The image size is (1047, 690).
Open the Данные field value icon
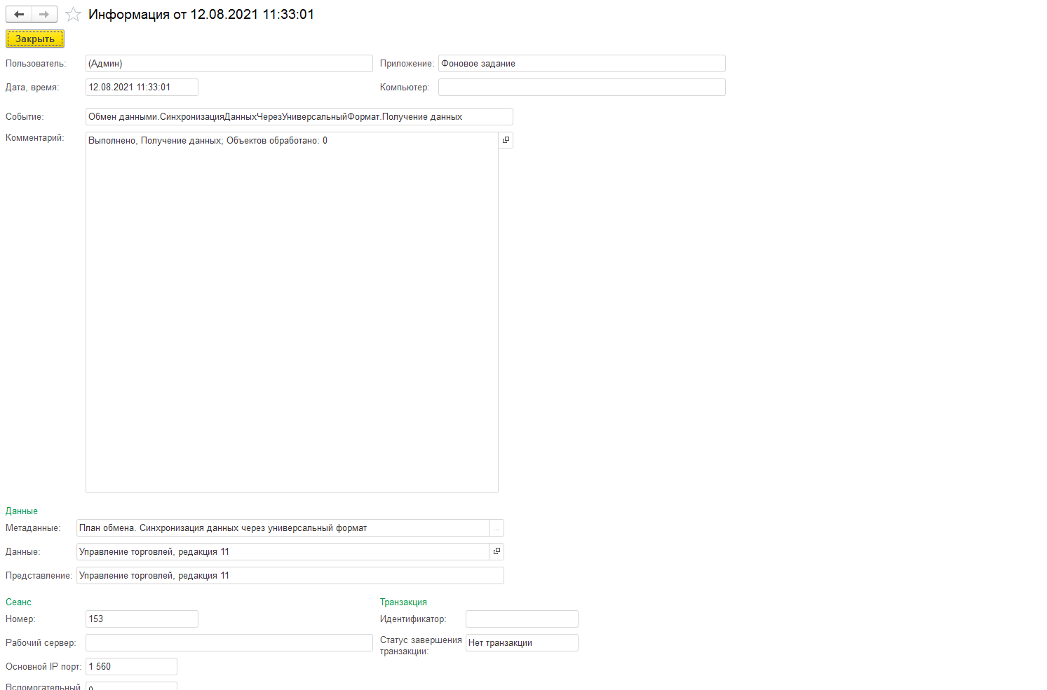tap(497, 552)
